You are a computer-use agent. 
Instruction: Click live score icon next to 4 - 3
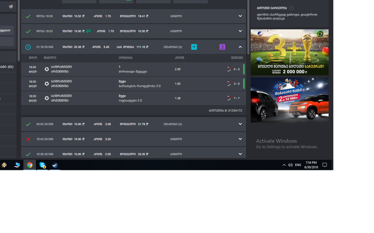pyautogui.click(x=229, y=69)
